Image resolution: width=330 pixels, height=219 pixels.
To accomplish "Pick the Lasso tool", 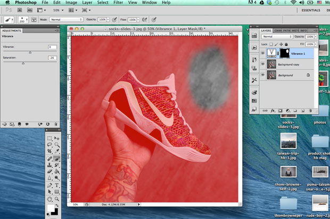I will pos(49,144).
